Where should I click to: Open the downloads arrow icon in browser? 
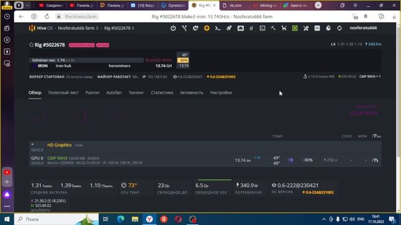[394, 17]
